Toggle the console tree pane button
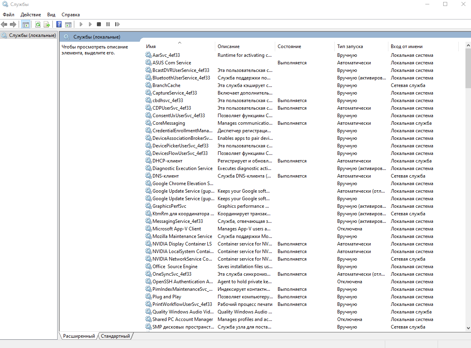Viewport: 471px width, 348px height. (x=26, y=25)
